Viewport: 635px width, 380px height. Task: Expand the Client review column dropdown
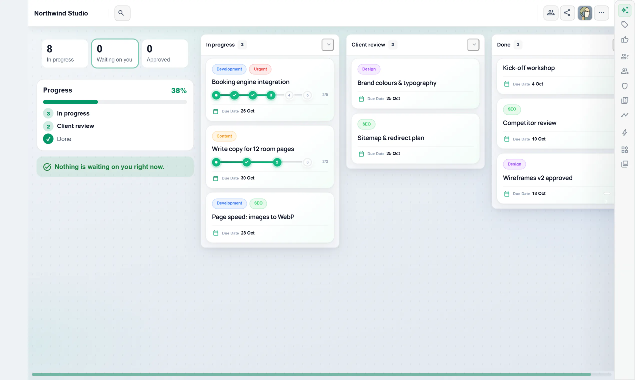(x=473, y=45)
